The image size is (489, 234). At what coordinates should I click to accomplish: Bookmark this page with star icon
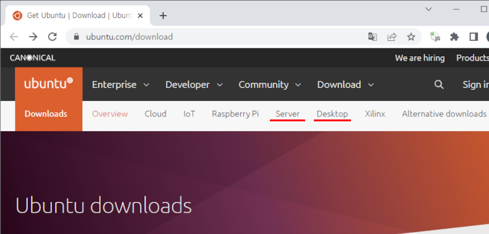pos(411,37)
